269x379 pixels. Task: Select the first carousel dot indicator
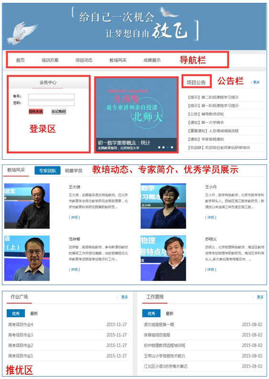(159, 147)
